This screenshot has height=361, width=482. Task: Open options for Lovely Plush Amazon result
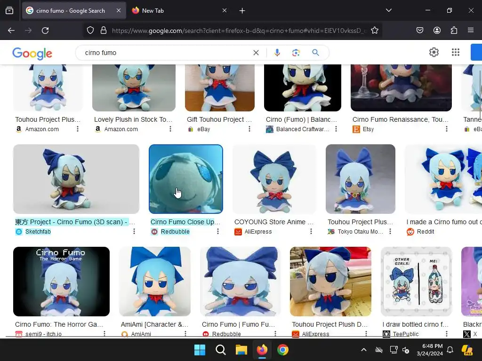(x=170, y=129)
